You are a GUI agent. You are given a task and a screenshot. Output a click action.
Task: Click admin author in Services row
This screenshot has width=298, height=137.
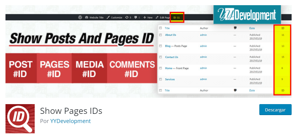pos(203,79)
